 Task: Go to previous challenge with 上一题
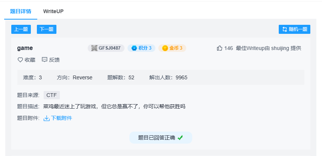click(x=21, y=29)
